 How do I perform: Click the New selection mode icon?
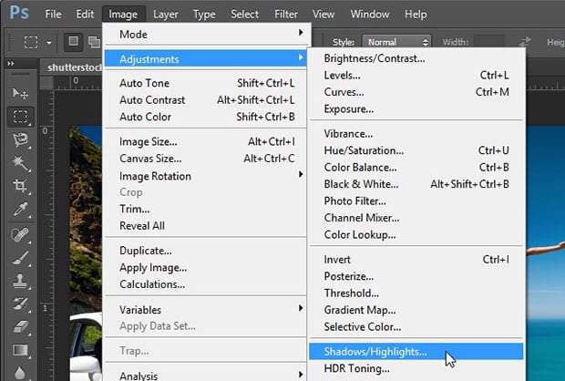(74, 42)
